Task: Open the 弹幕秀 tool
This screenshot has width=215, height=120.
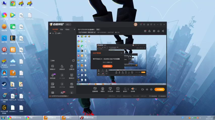Action: pos(71,85)
